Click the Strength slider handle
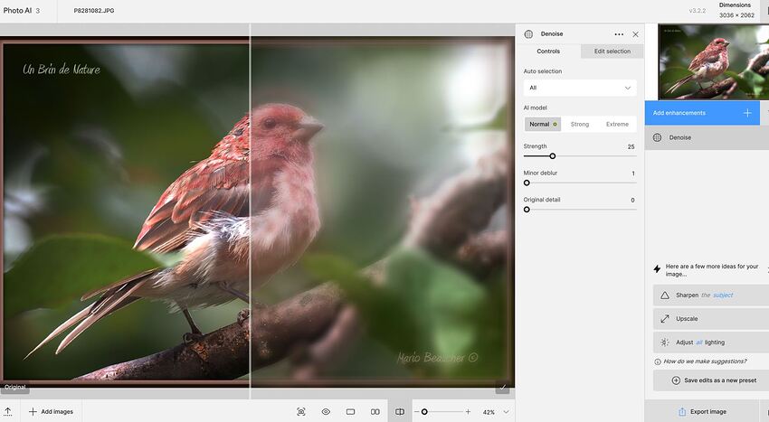 tap(552, 156)
